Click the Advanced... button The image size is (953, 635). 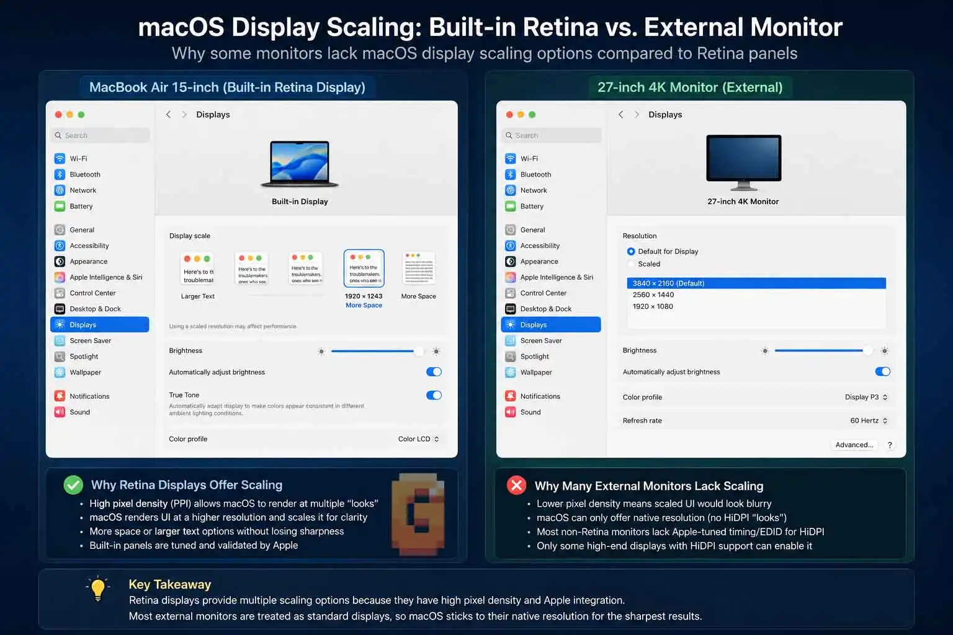coord(854,445)
